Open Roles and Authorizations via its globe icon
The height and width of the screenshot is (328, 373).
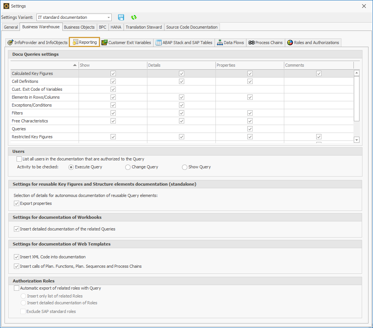pyautogui.click(x=290, y=42)
